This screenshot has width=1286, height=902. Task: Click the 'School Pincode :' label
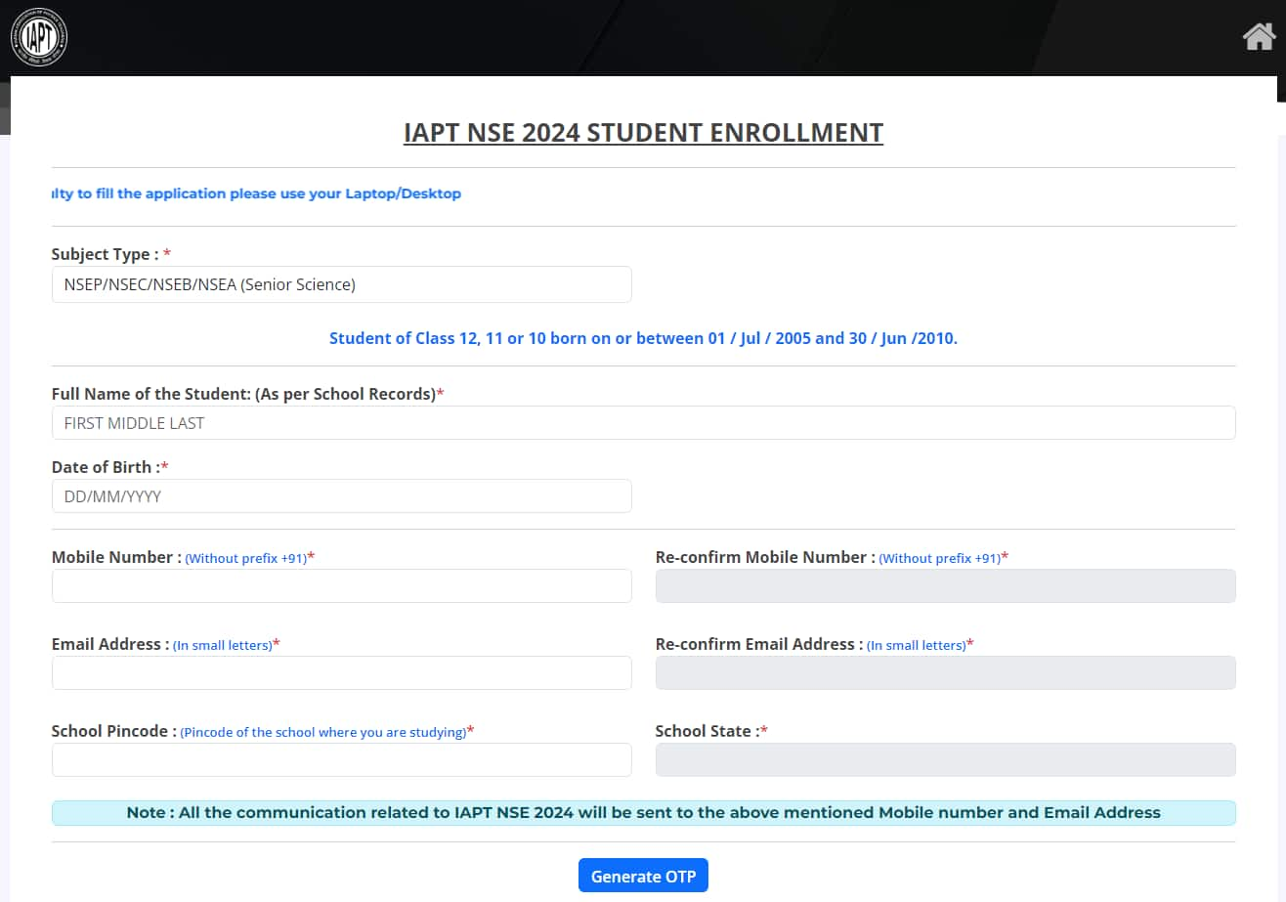(114, 731)
